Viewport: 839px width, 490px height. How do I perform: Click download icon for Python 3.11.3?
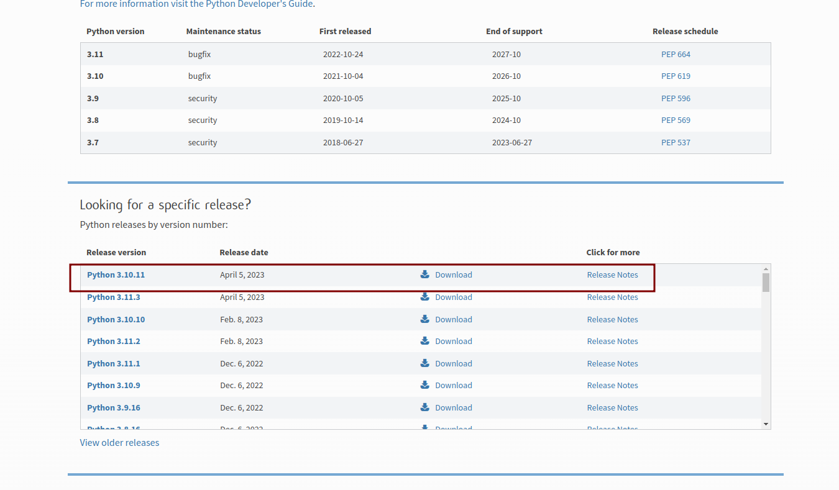point(425,297)
